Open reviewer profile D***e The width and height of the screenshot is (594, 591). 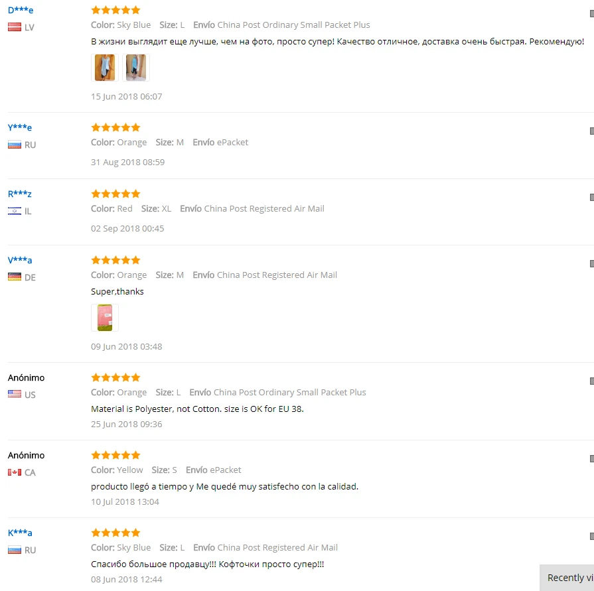pyautogui.click(x=21, y=10)
